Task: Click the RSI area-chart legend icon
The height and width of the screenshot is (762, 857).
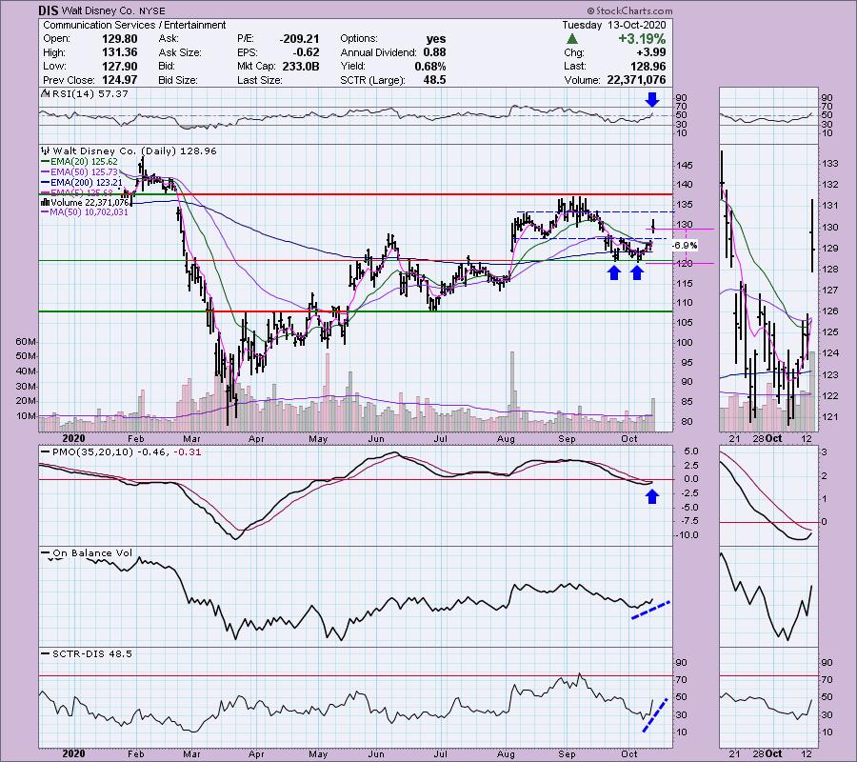Action: 45,94
